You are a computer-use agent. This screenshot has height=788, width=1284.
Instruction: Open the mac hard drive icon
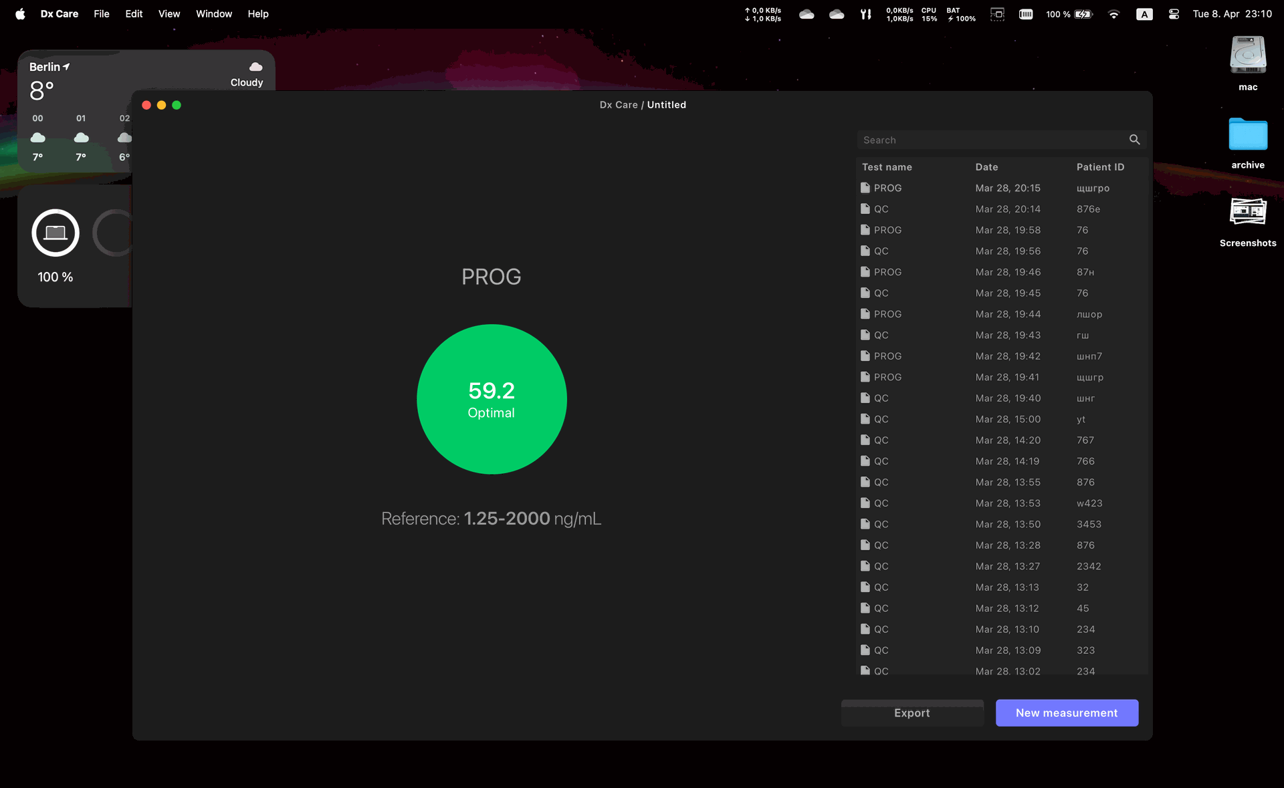pos(1247,56)
